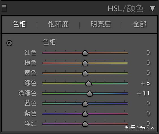
Task: Click the 蓝色 hue slider handle
Action: [85, 104]
